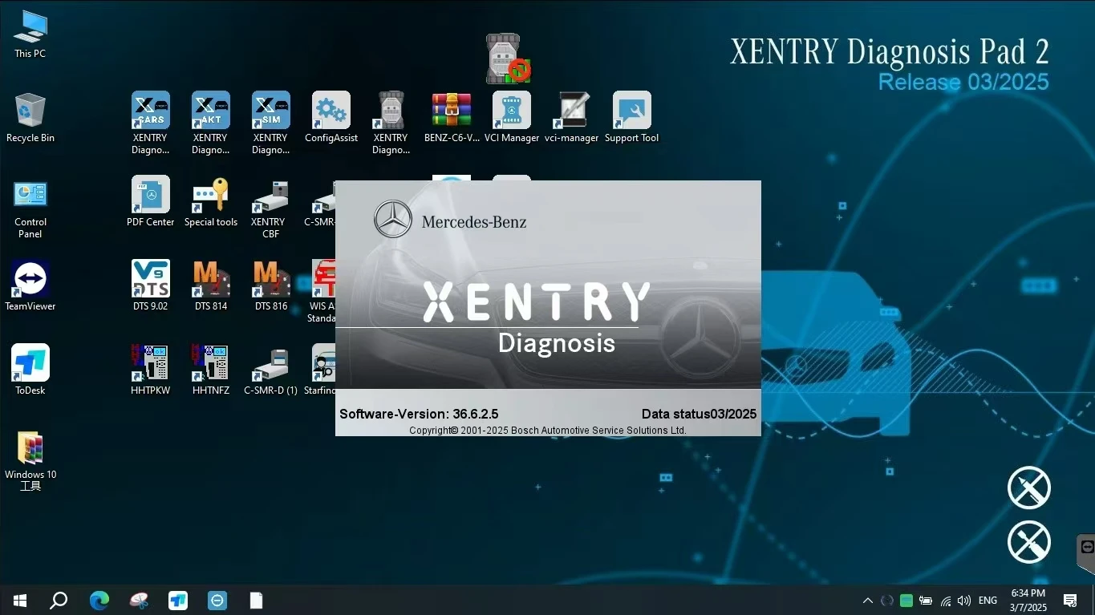
Task: Expand the hidden system tray icons
Action: point(867,601)
